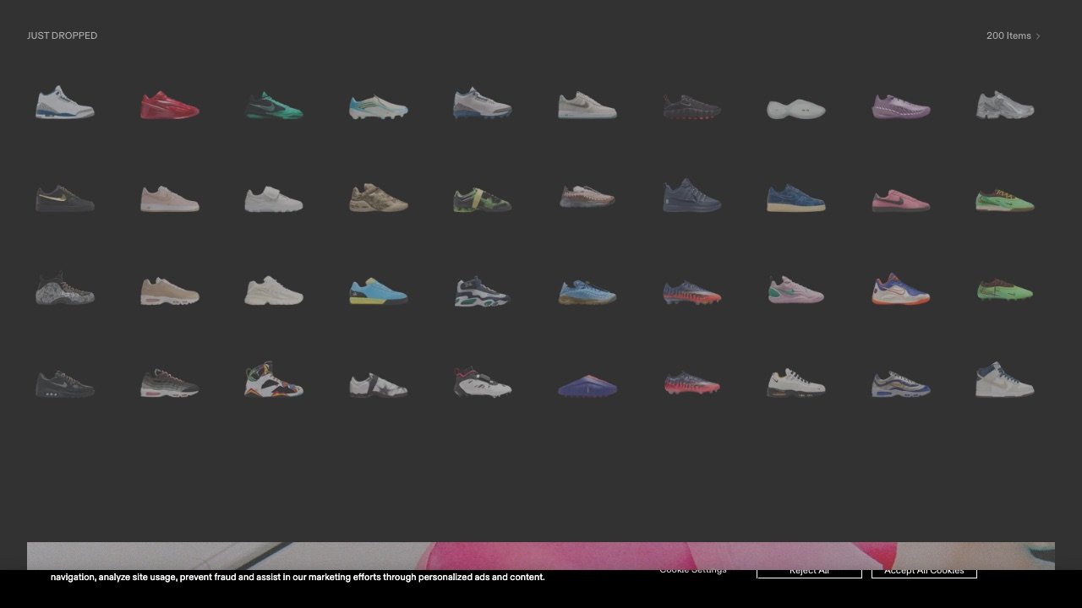This screenshot has width=1082, height=608.
Task: Select the blue sneaker with gum sole, third row
Action: click(x=587, y=292)
